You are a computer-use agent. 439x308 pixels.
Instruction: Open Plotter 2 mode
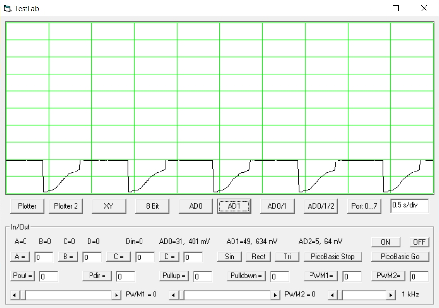(x=66, y=206)
